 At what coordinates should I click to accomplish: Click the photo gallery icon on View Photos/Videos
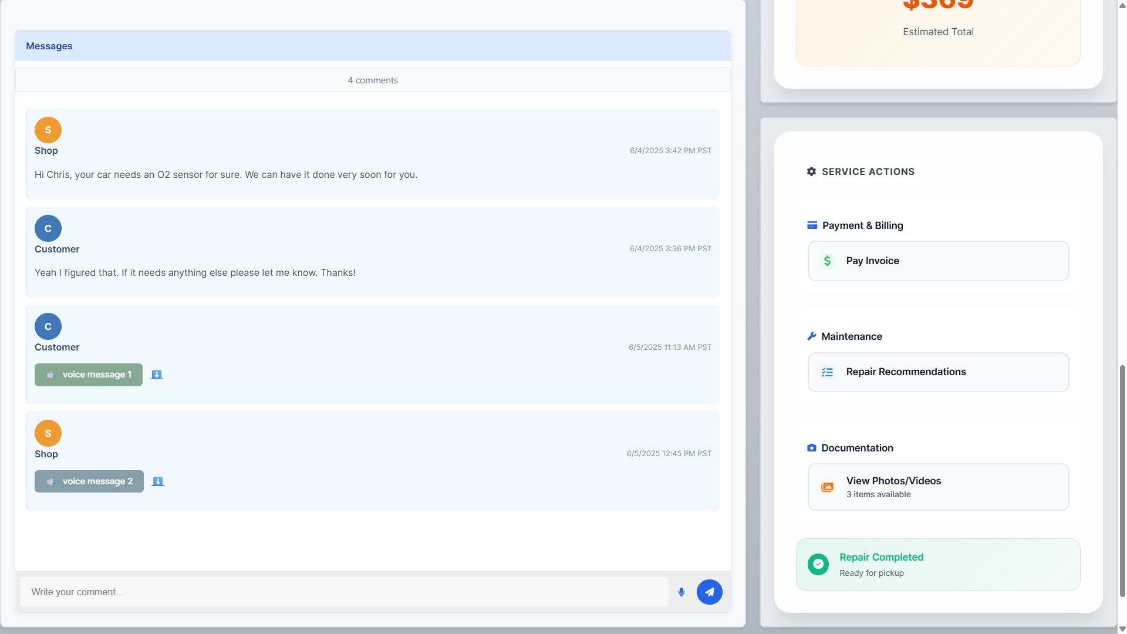828,487
